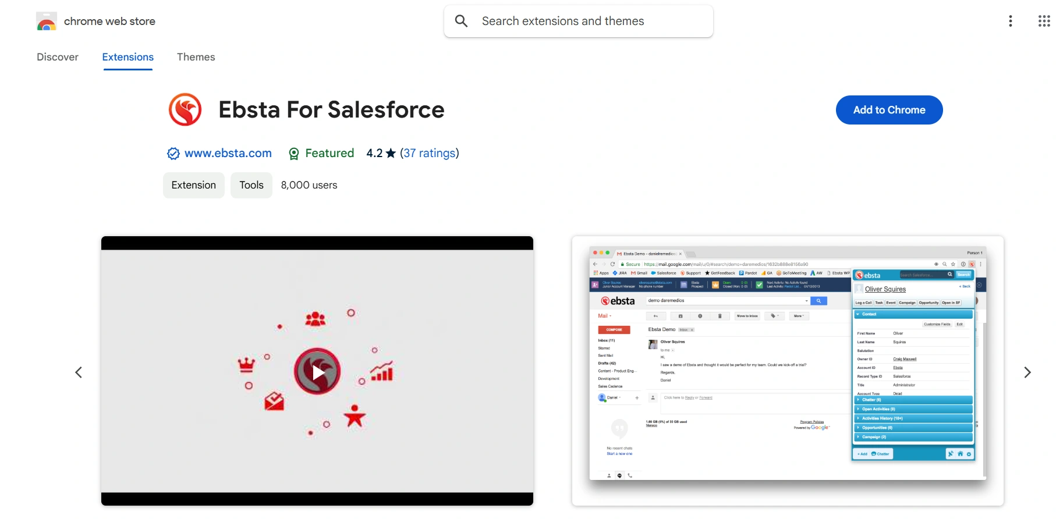Click the Featured badge

tap(321, 153)
